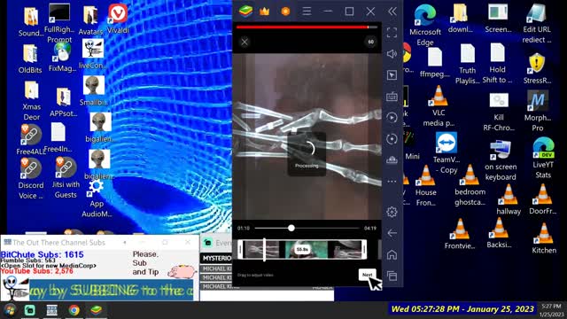Click the BlueStacks volume speaker icon
Screen dimensions: 567x319
(392, 54)
